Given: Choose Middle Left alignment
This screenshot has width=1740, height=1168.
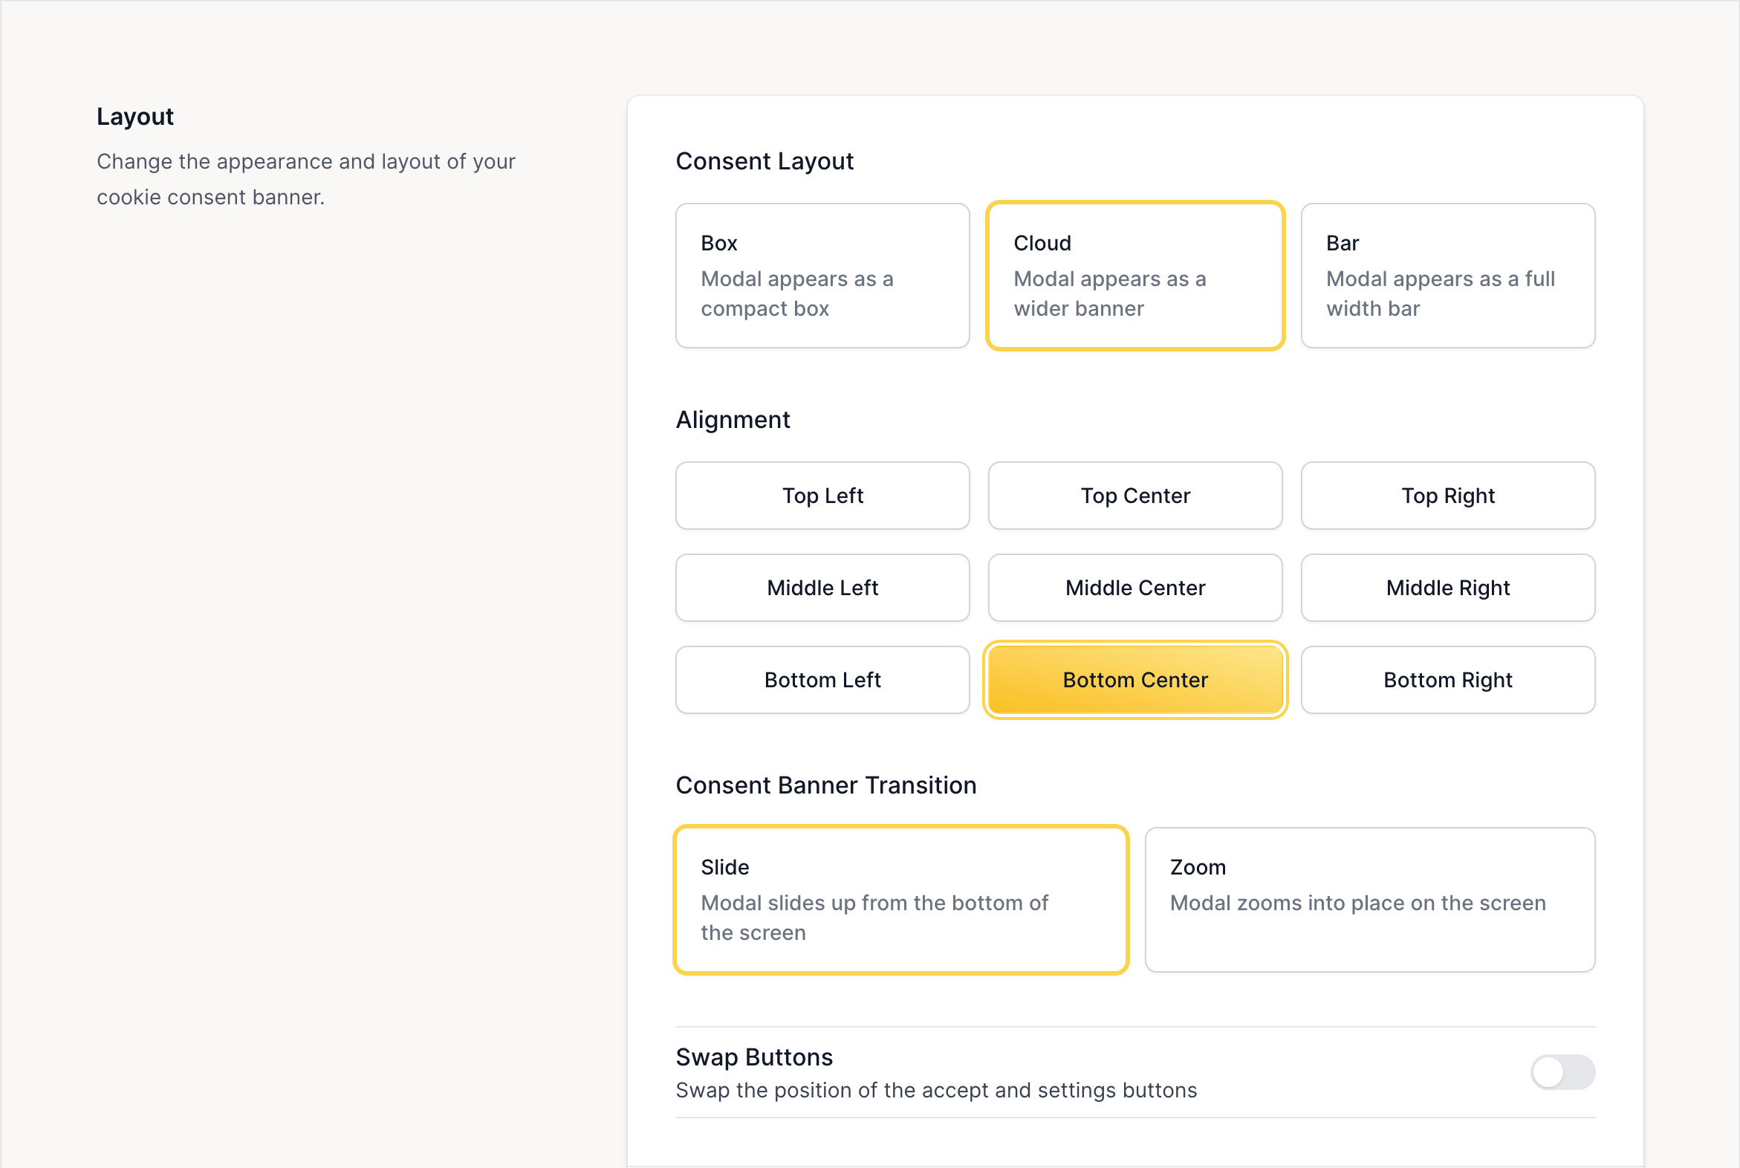Looking at the screenshot, I should tap(822, 588).
